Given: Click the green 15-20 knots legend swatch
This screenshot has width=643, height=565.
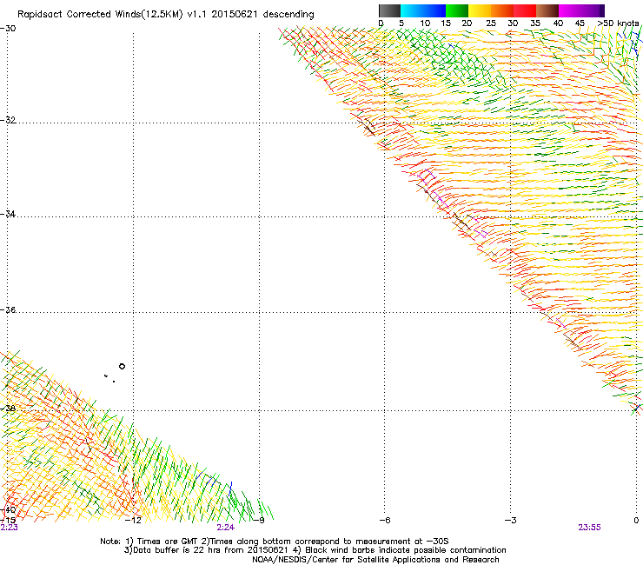Looking at the screenshot, I should coord(457,10).
